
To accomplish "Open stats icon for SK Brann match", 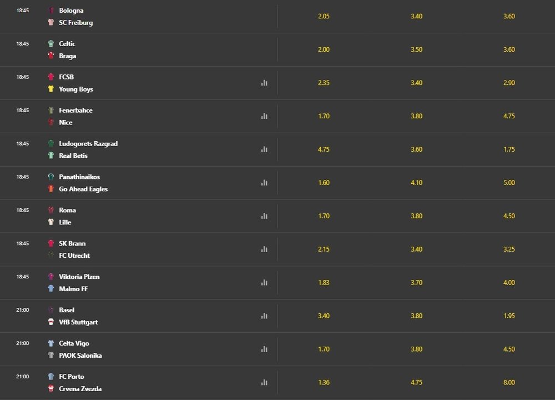I will 264,249.
